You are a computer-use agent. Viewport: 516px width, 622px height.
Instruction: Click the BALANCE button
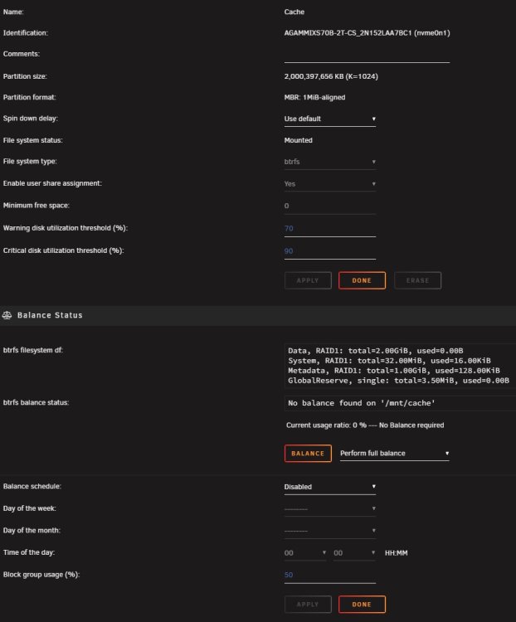click(x=308, y=454)
